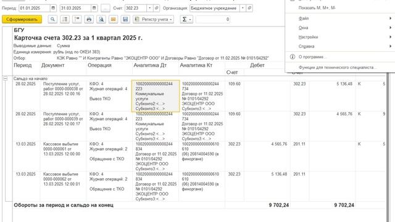Click document Поступление услуг 0000-000038
This screenshot has height=222, width=395.
coord(63,89)
